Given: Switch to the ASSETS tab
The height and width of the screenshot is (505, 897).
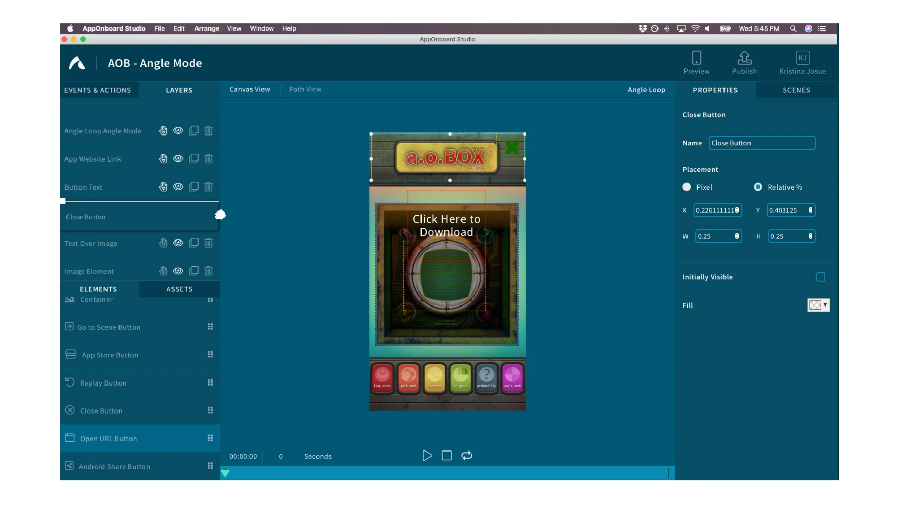Looking at the screenshot, I should click(x=179, y=289).
